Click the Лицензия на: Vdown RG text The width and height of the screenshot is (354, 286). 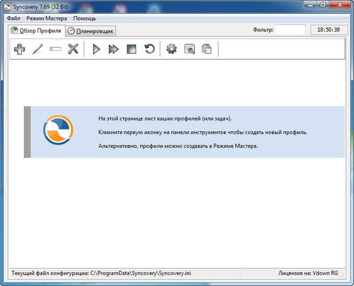308,273
